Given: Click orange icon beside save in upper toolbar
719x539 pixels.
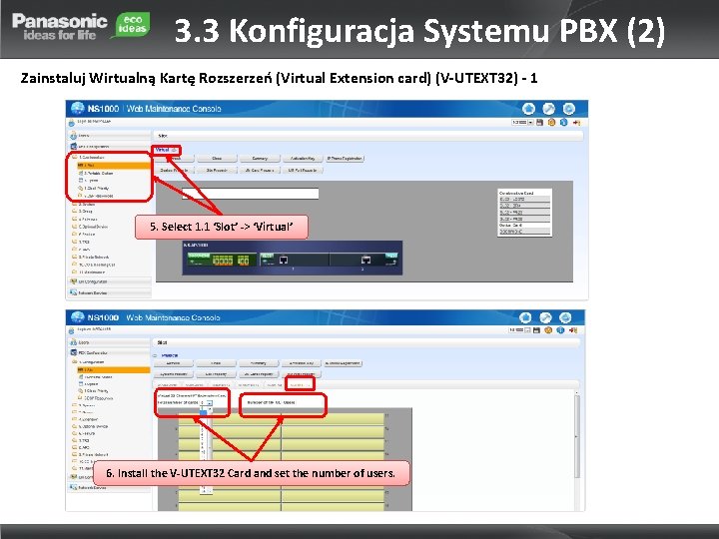Looking at the screenshot, I should 551,123.
